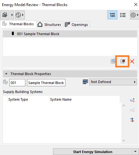
Task: Click the edit building systems icon
Action: tap(132, 120)
